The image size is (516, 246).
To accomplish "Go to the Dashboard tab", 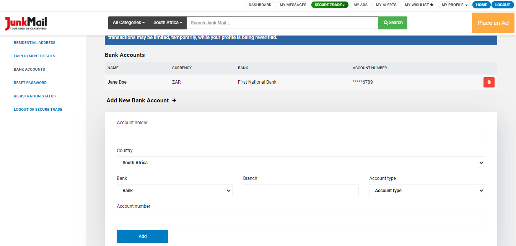I will coord(260,5).
